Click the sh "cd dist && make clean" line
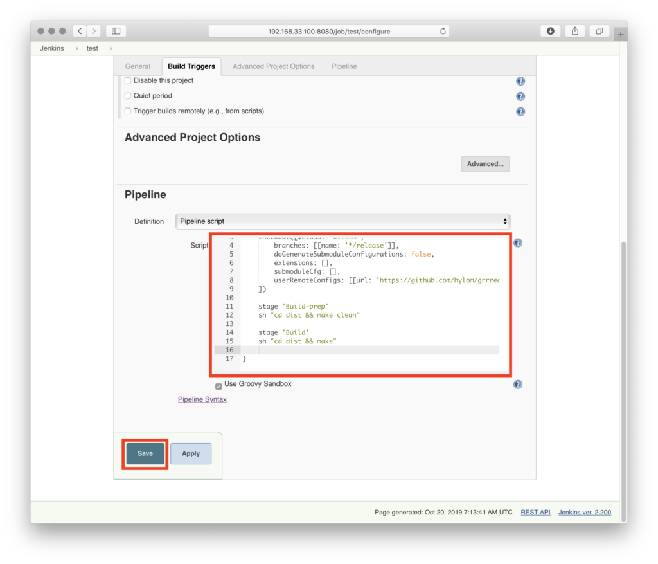The image size is (658, 564). tap(309, 315)
